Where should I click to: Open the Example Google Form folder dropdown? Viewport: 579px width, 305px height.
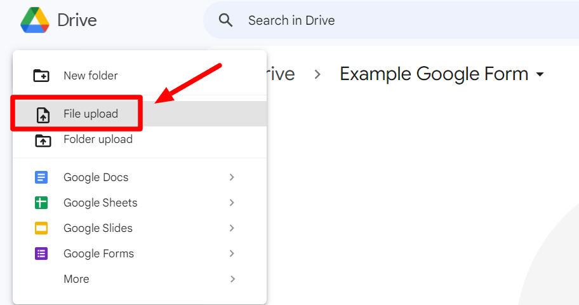coord(540,74)
